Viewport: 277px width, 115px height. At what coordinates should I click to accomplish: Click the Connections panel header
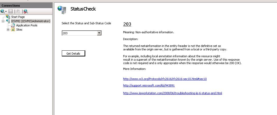pyautogui.click(x=26, y=5)
